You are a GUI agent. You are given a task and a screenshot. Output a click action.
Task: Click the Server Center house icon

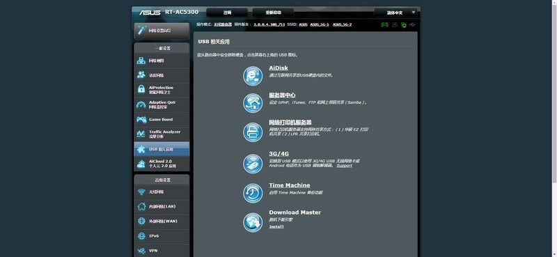coord(253,103)
